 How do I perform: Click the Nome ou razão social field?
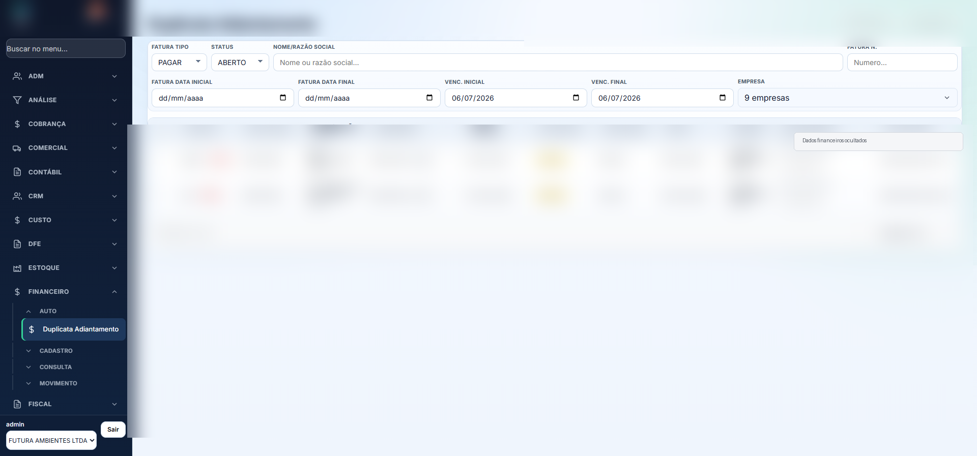tap(558, 63)
